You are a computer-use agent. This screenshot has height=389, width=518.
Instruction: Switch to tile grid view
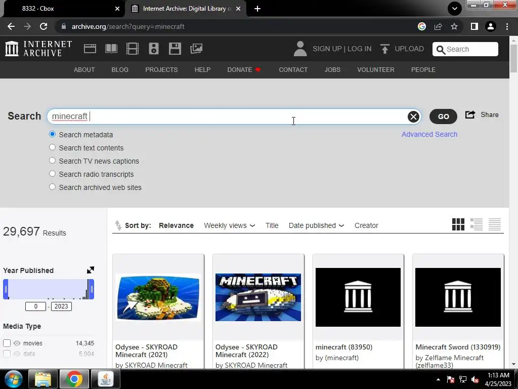(458, 224)
